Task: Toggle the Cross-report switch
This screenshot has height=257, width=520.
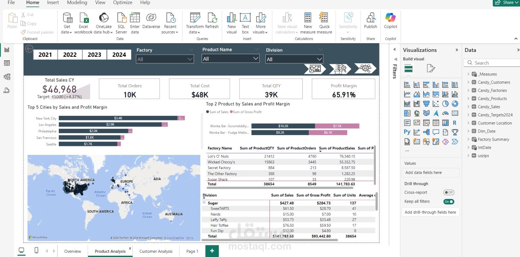Action: coord(449,192)
